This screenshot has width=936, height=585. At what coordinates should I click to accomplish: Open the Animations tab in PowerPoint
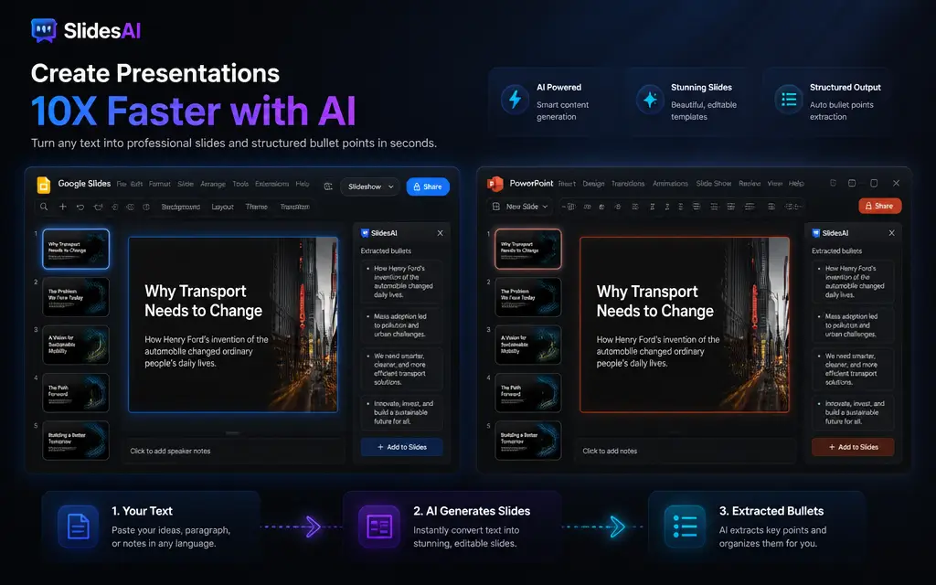[x=670, y=184]
